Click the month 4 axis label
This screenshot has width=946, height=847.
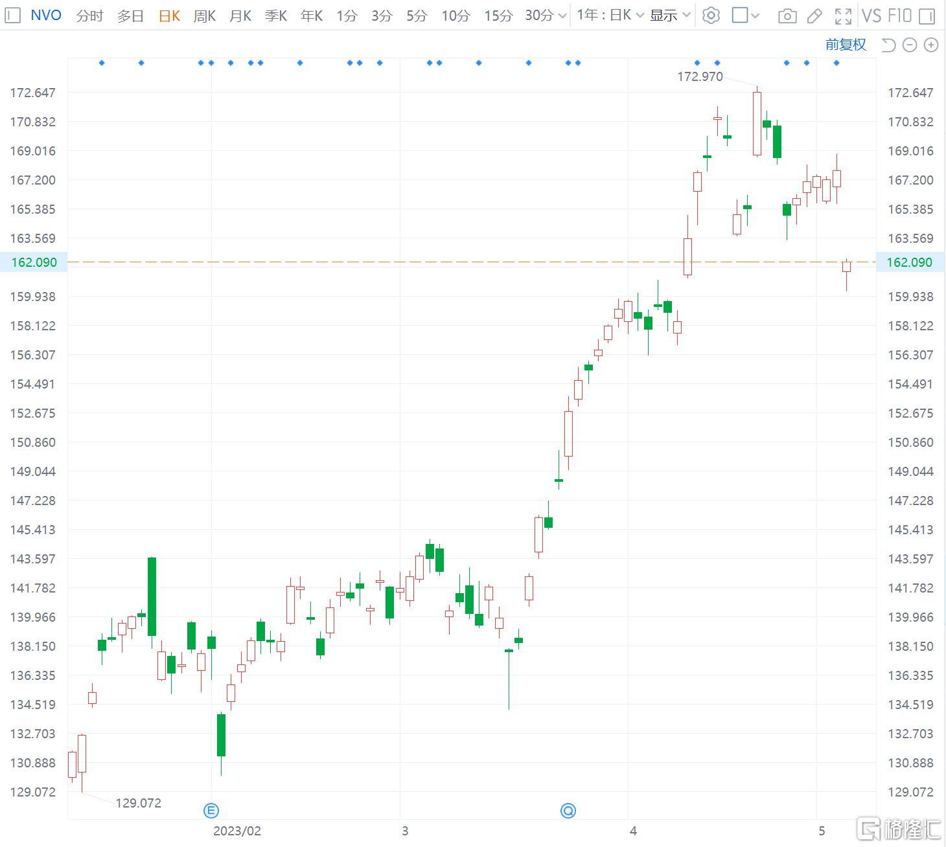tap(633, 831)
